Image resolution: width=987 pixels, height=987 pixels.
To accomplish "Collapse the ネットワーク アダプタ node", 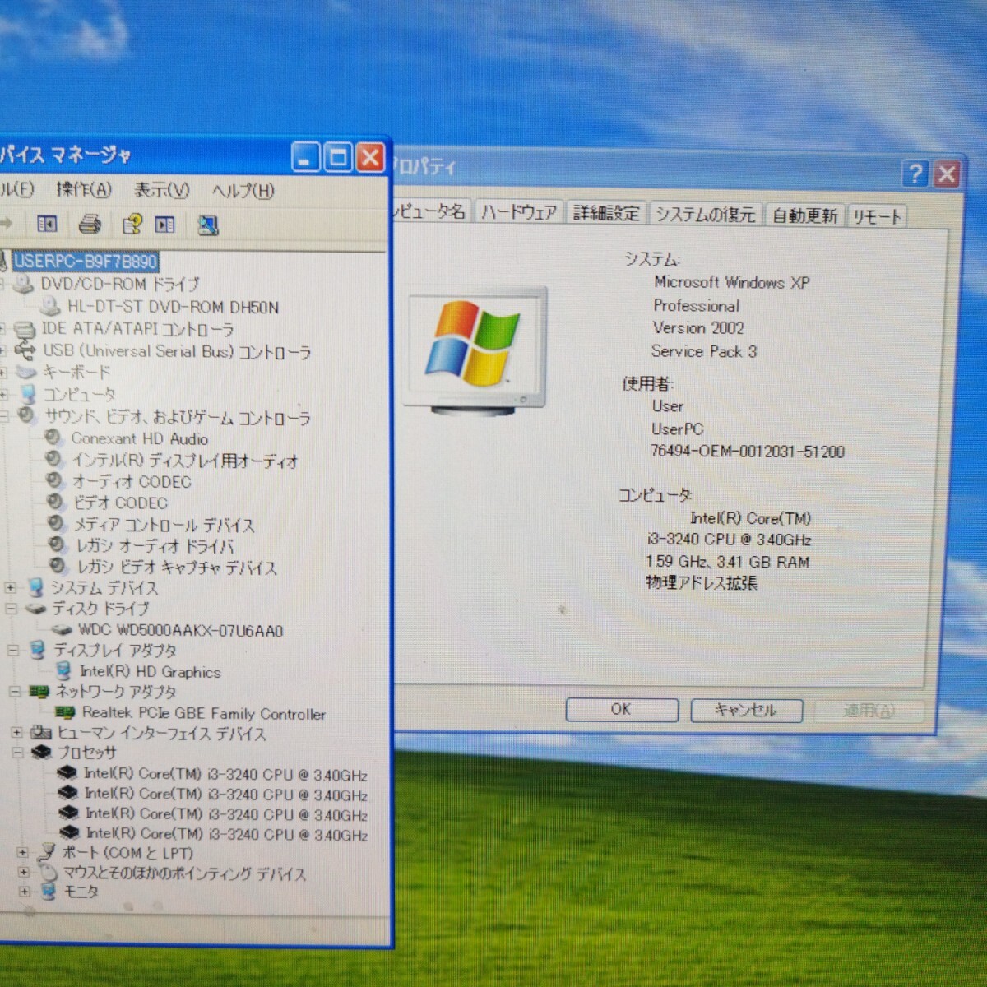I will (15, 692).
